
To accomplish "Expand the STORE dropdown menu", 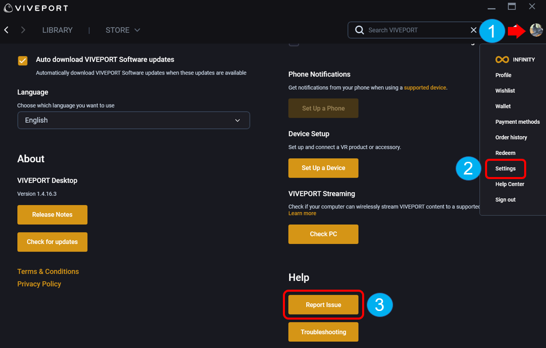I will tap(122, 30).
